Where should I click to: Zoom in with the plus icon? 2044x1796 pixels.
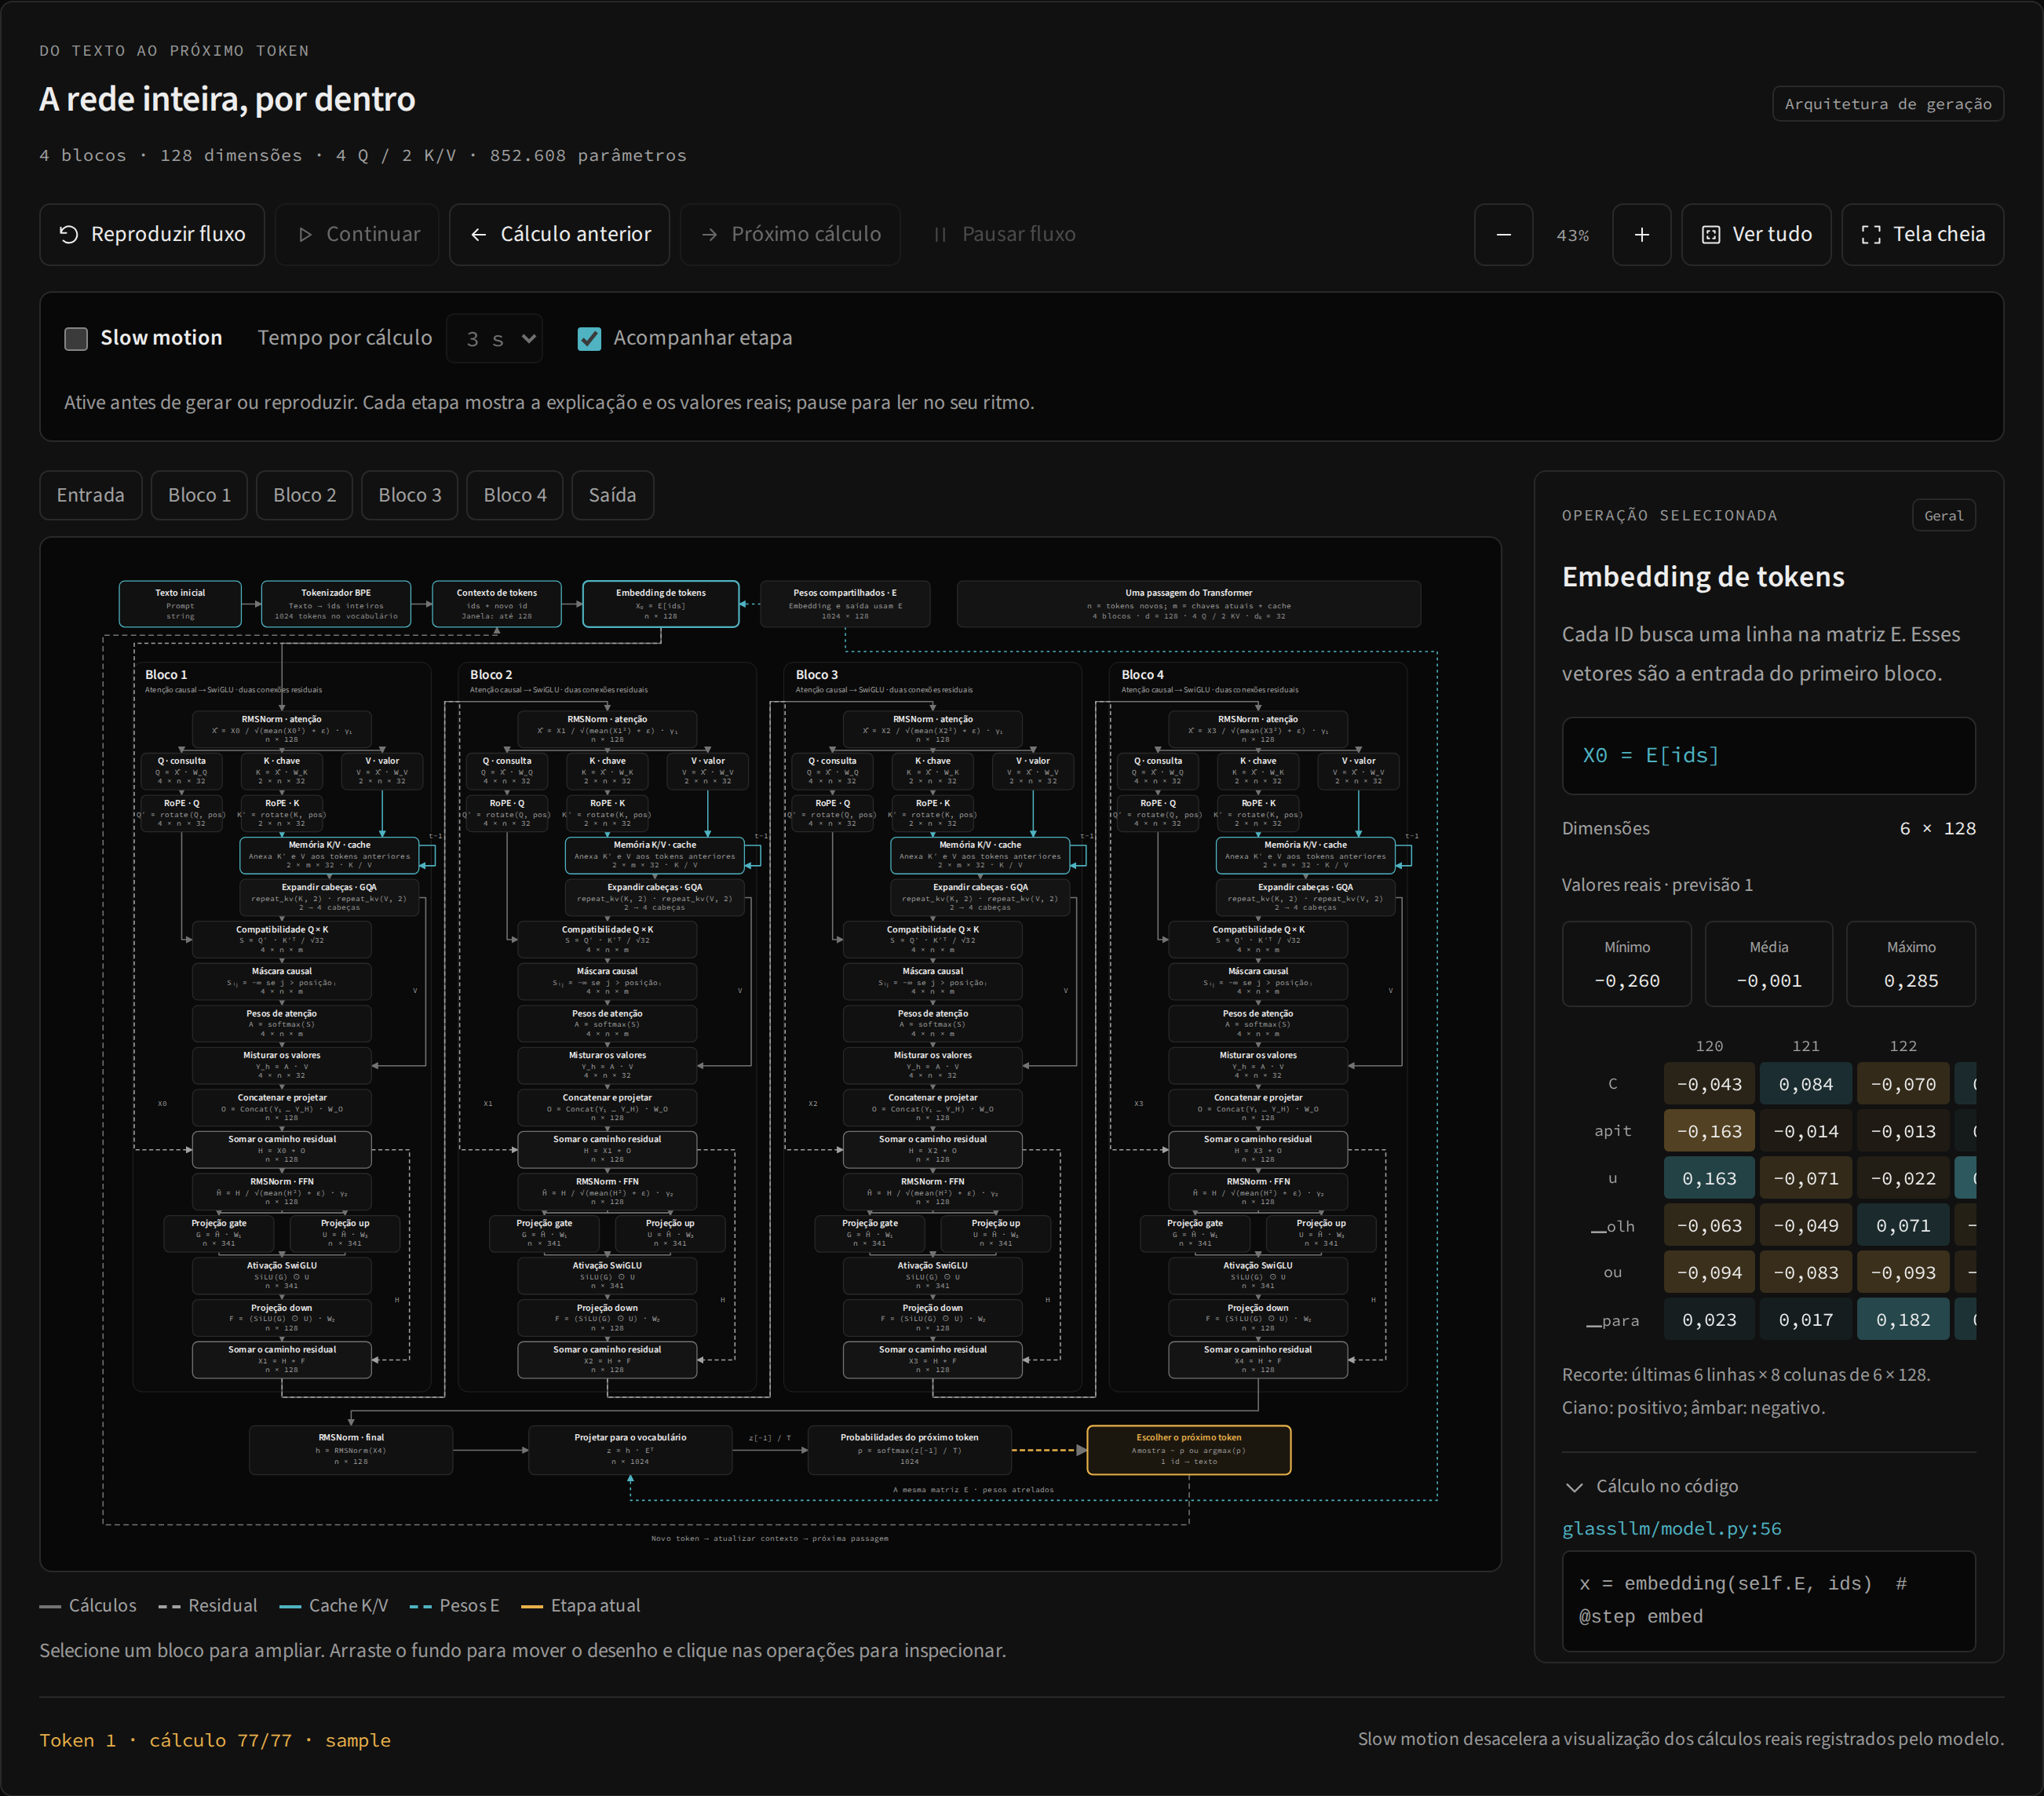pos(1641,234)
